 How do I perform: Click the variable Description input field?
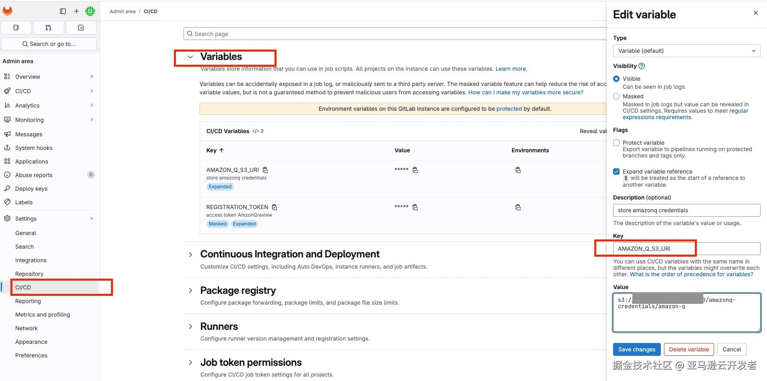point(686,210)
